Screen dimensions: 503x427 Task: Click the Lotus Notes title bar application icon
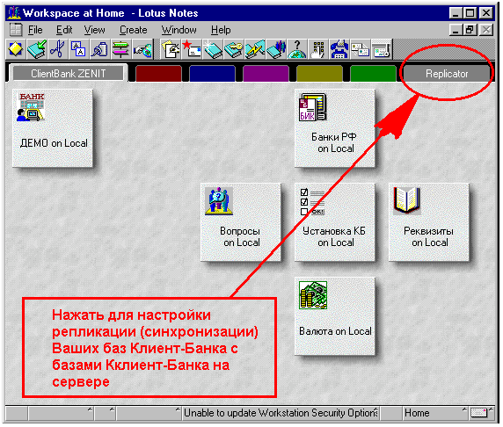14,13
